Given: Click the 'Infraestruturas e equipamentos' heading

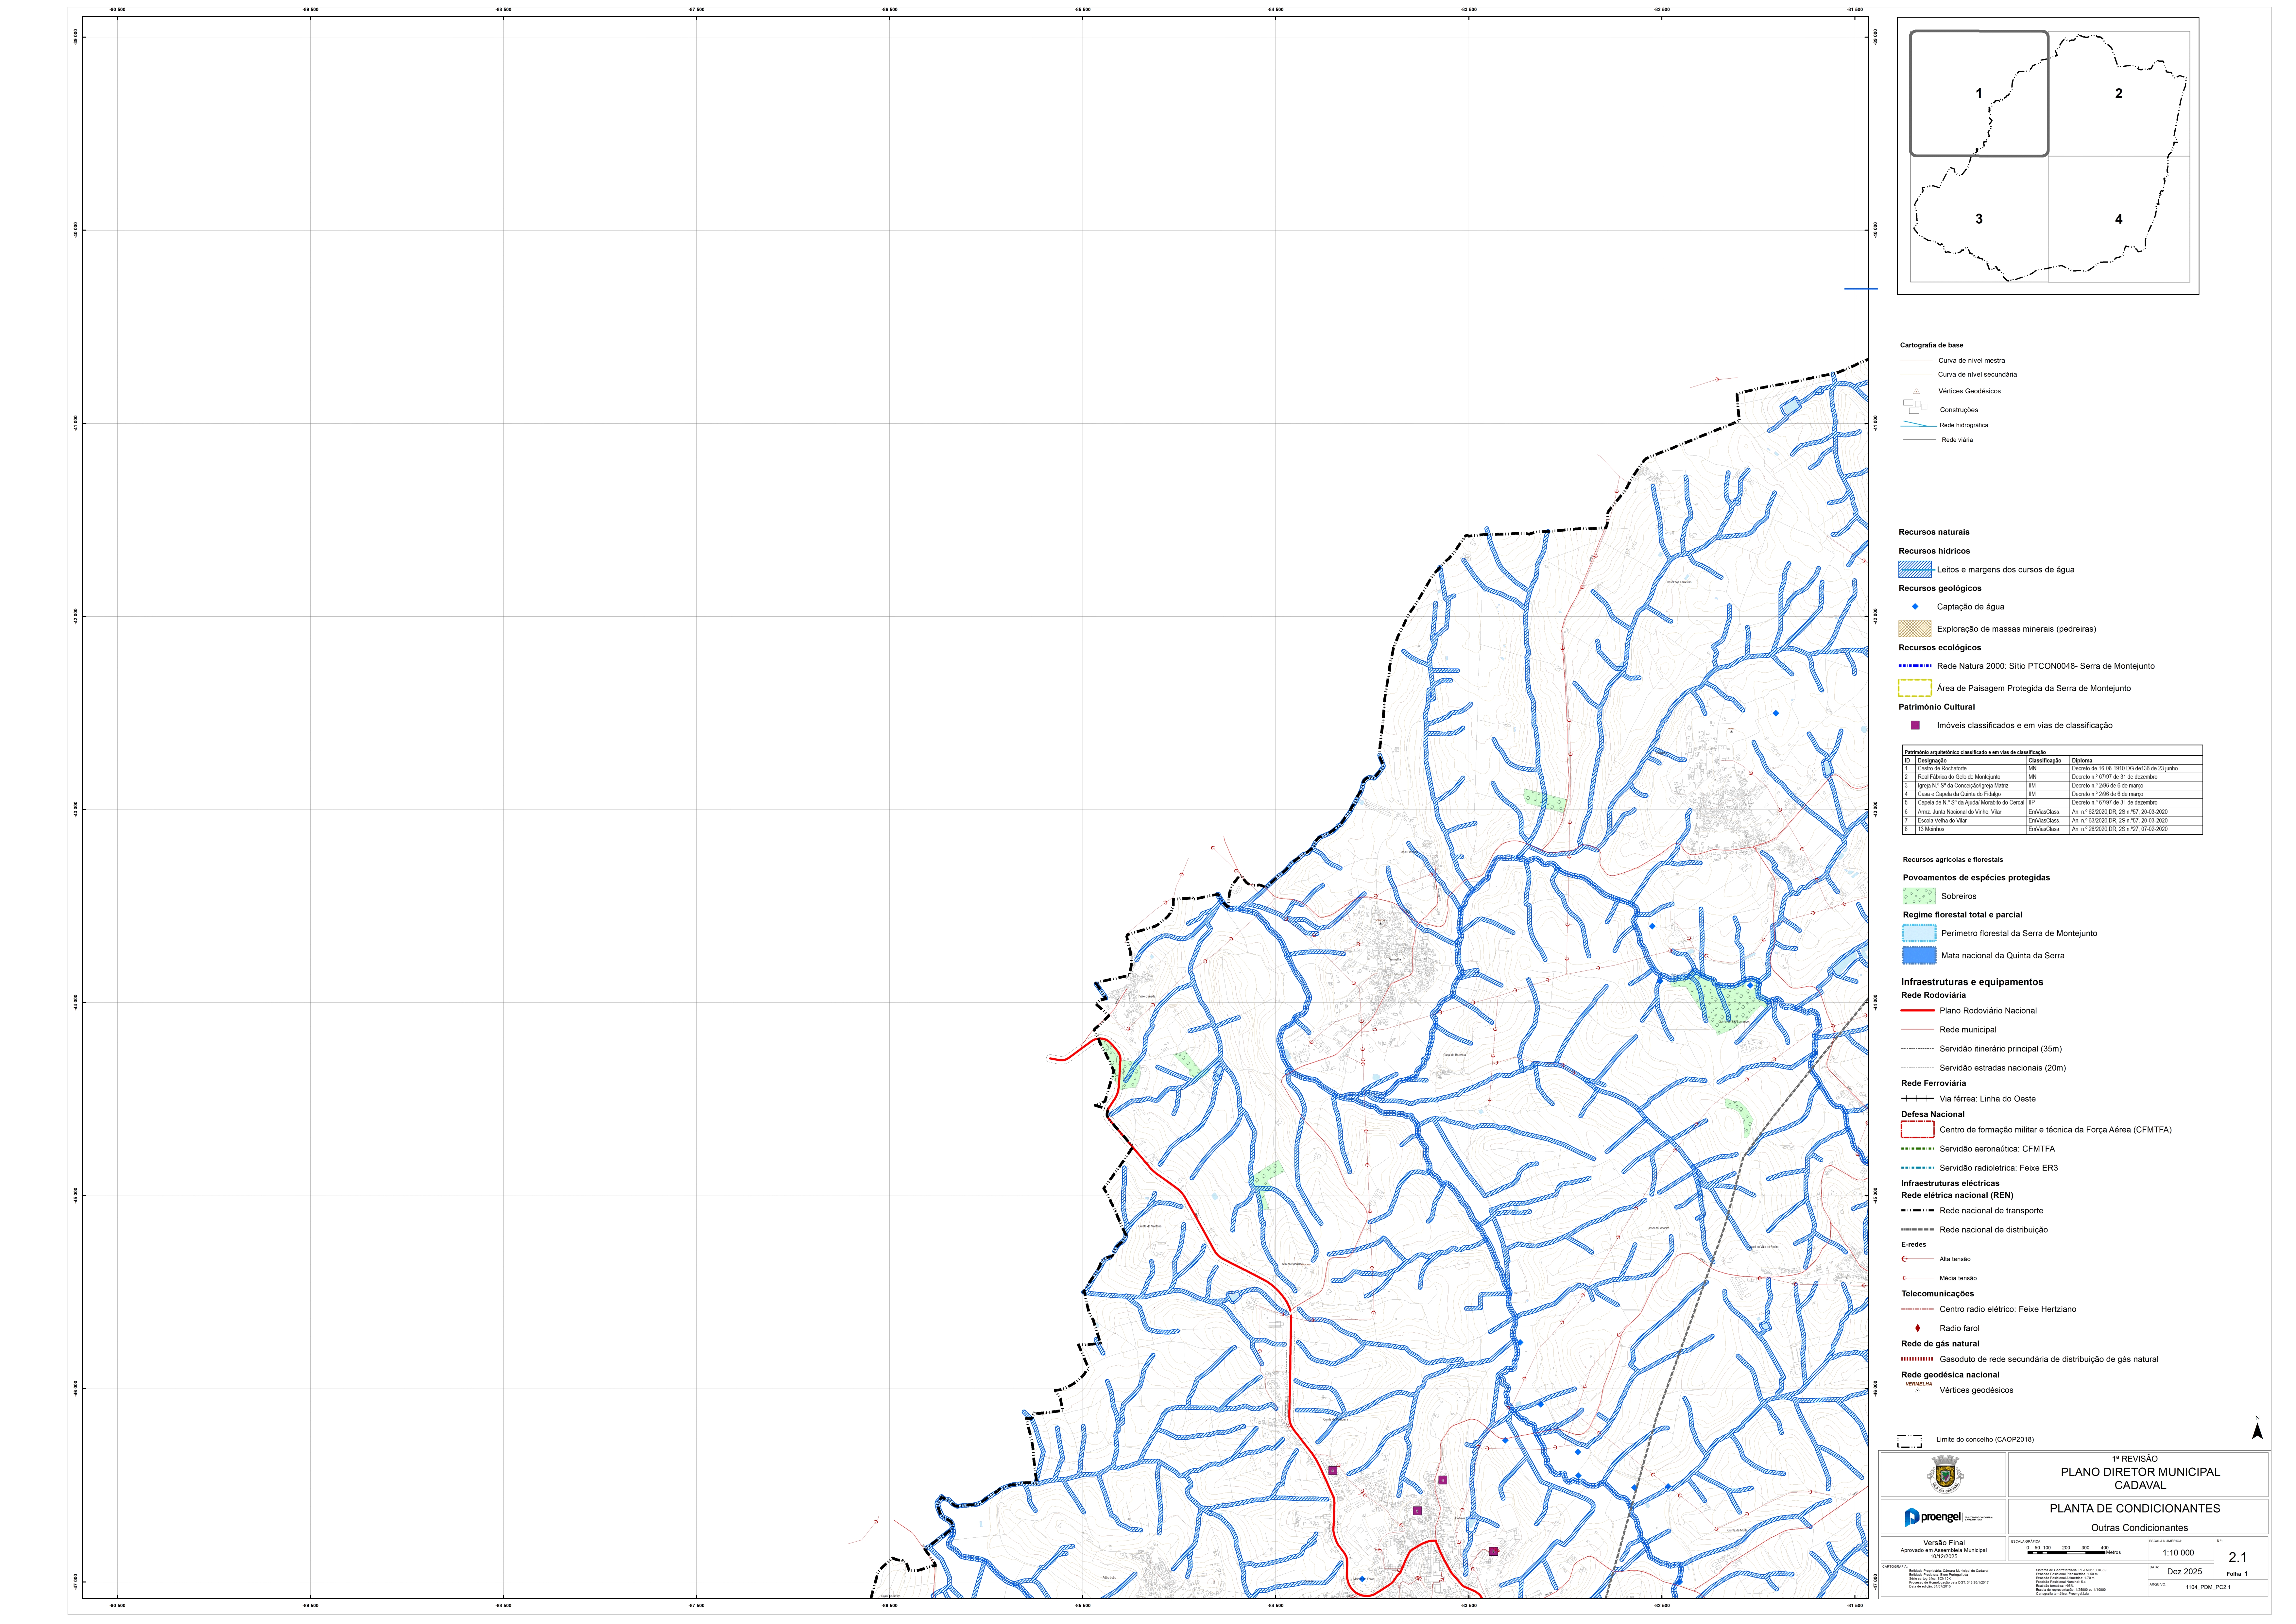Looking at the screenshot, I should (1972, 982).
